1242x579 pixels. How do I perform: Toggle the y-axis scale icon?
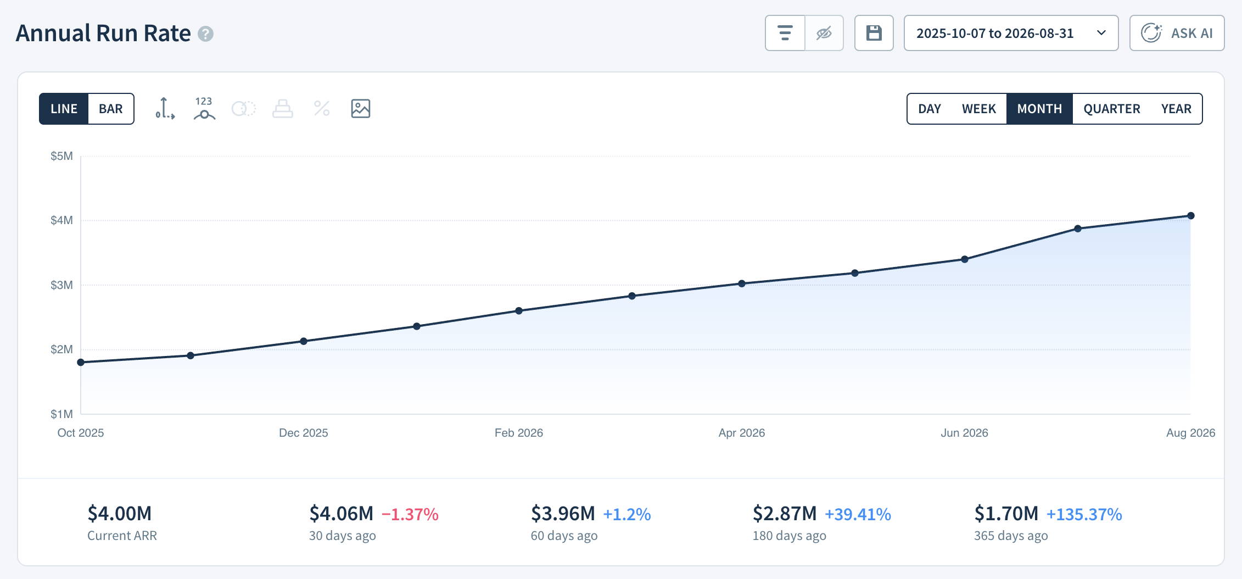(x=165, y=109)
